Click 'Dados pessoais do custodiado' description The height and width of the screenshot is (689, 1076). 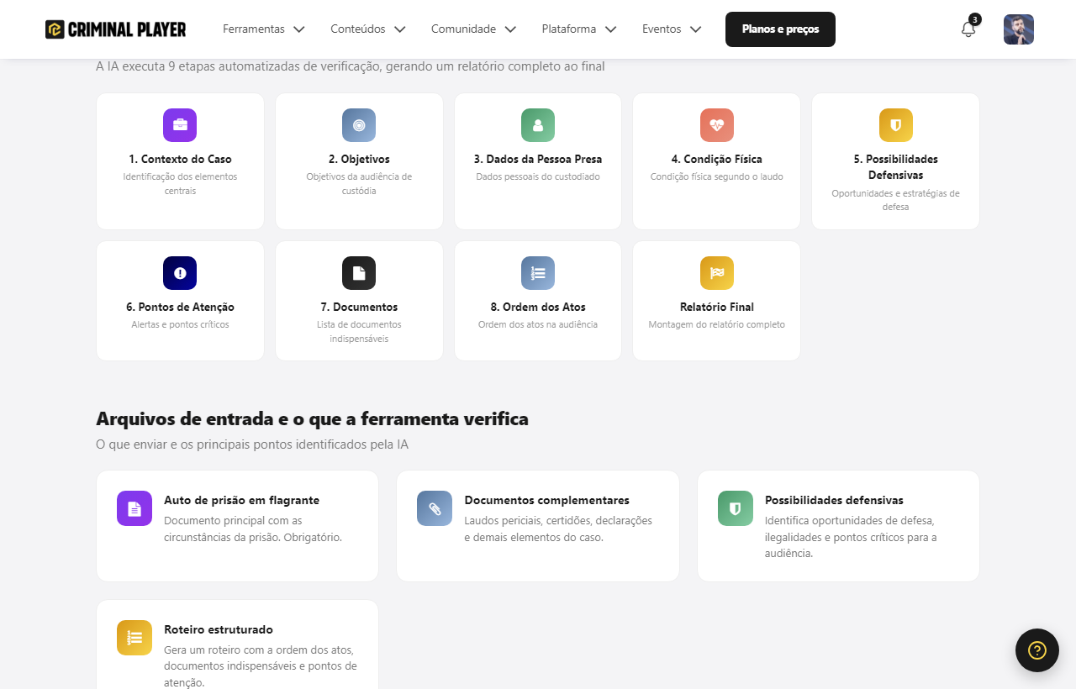pyautogui.click(x=538, y=176)
